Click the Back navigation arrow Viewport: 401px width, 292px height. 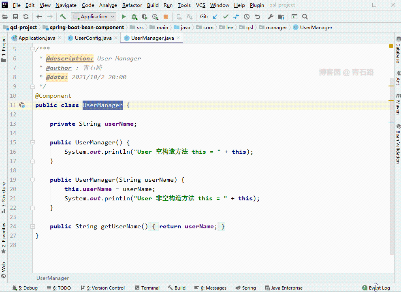pyautogui.click(x=39, y=17)
